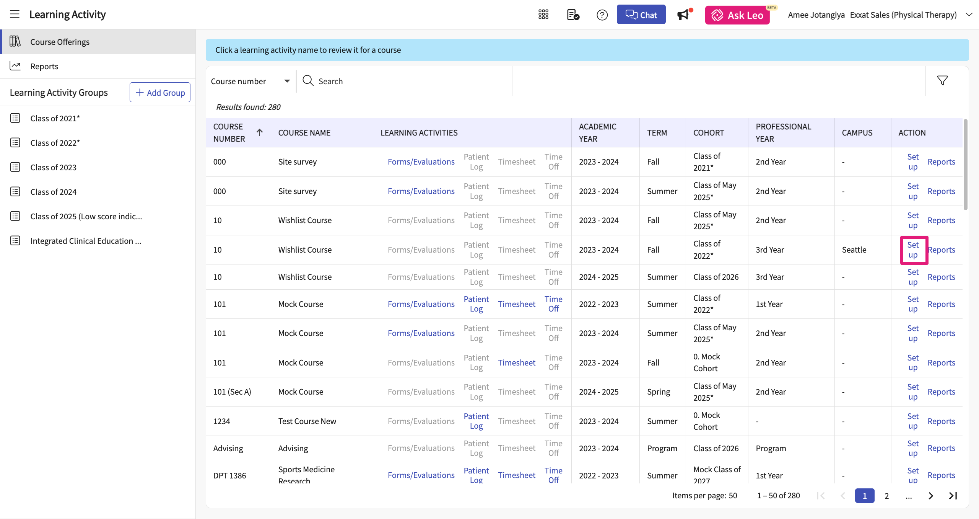Open announcements megaphone icon

pyautogui.click(x=683, y=15)
